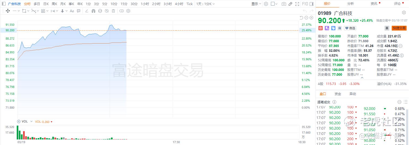Open rectangle shape tool dropdown arrow
This screenshot has width=409, height=145.
[x=28, y=11]
